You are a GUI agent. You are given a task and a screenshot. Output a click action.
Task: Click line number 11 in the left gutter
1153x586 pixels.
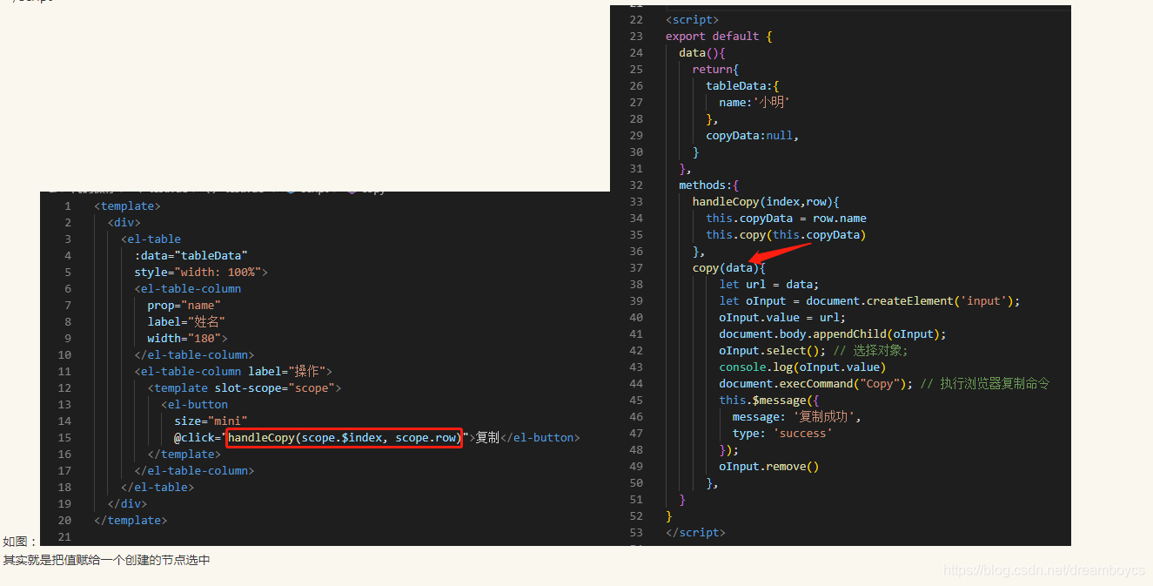(x=64, y=372)
